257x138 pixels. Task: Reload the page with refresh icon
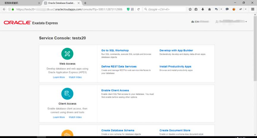[139, 9]
